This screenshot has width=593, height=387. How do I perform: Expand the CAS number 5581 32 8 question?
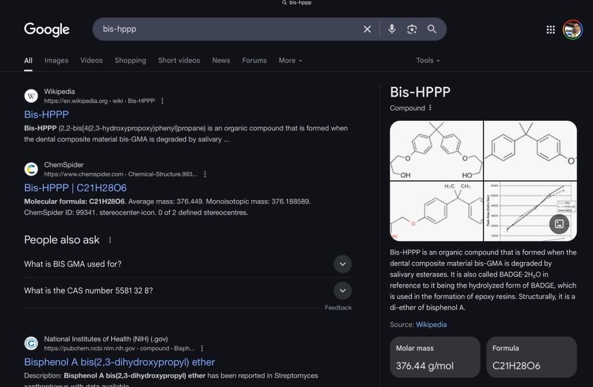pyautogui.click(x=342, y=290)
